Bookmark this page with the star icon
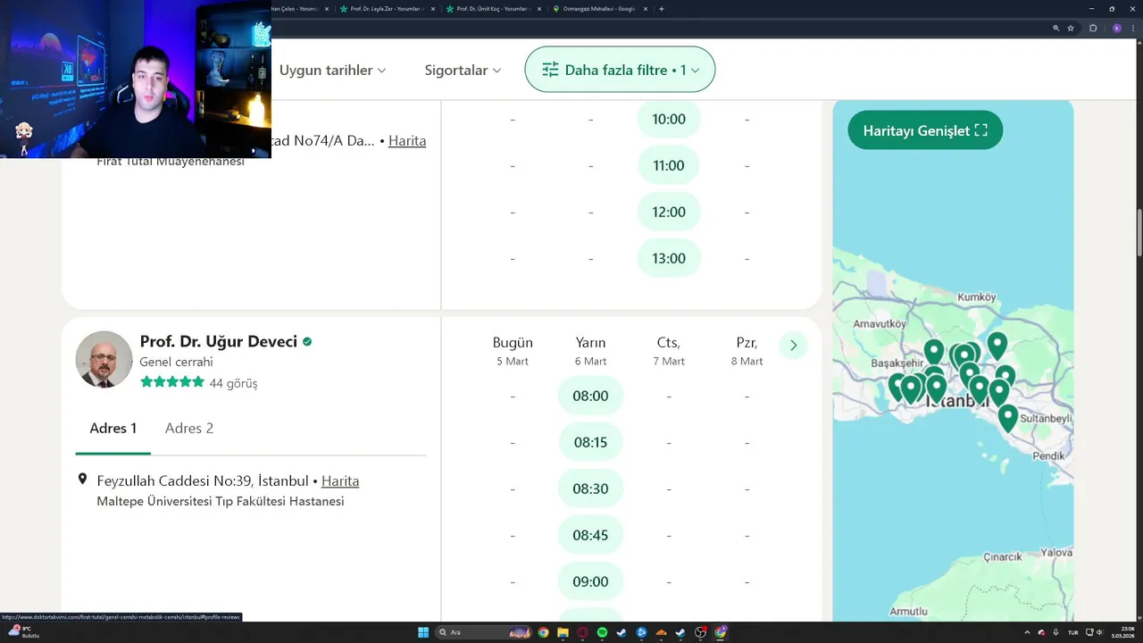This screenshot has height=643, width=1143. [x=1071, y=28]
